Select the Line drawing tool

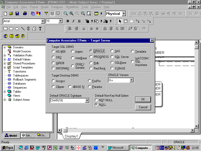(x=23, y=28)
